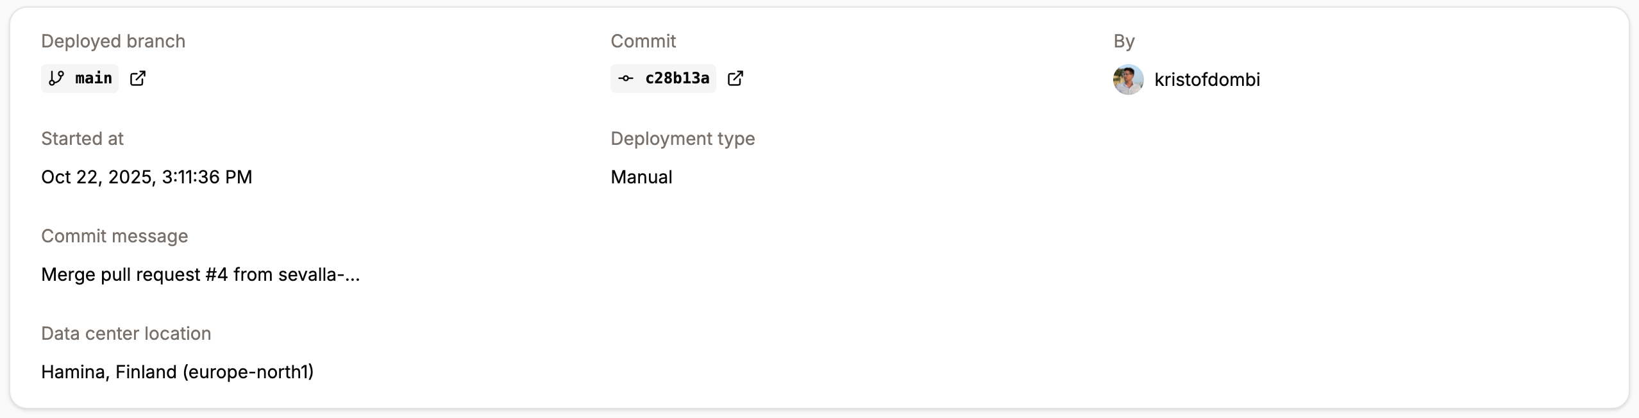Image resolution: width=1639 pixels, height=418 pixels.
Task: Select the Started at timestamp text
Action: pyautogui.click(x=146, y=177)
